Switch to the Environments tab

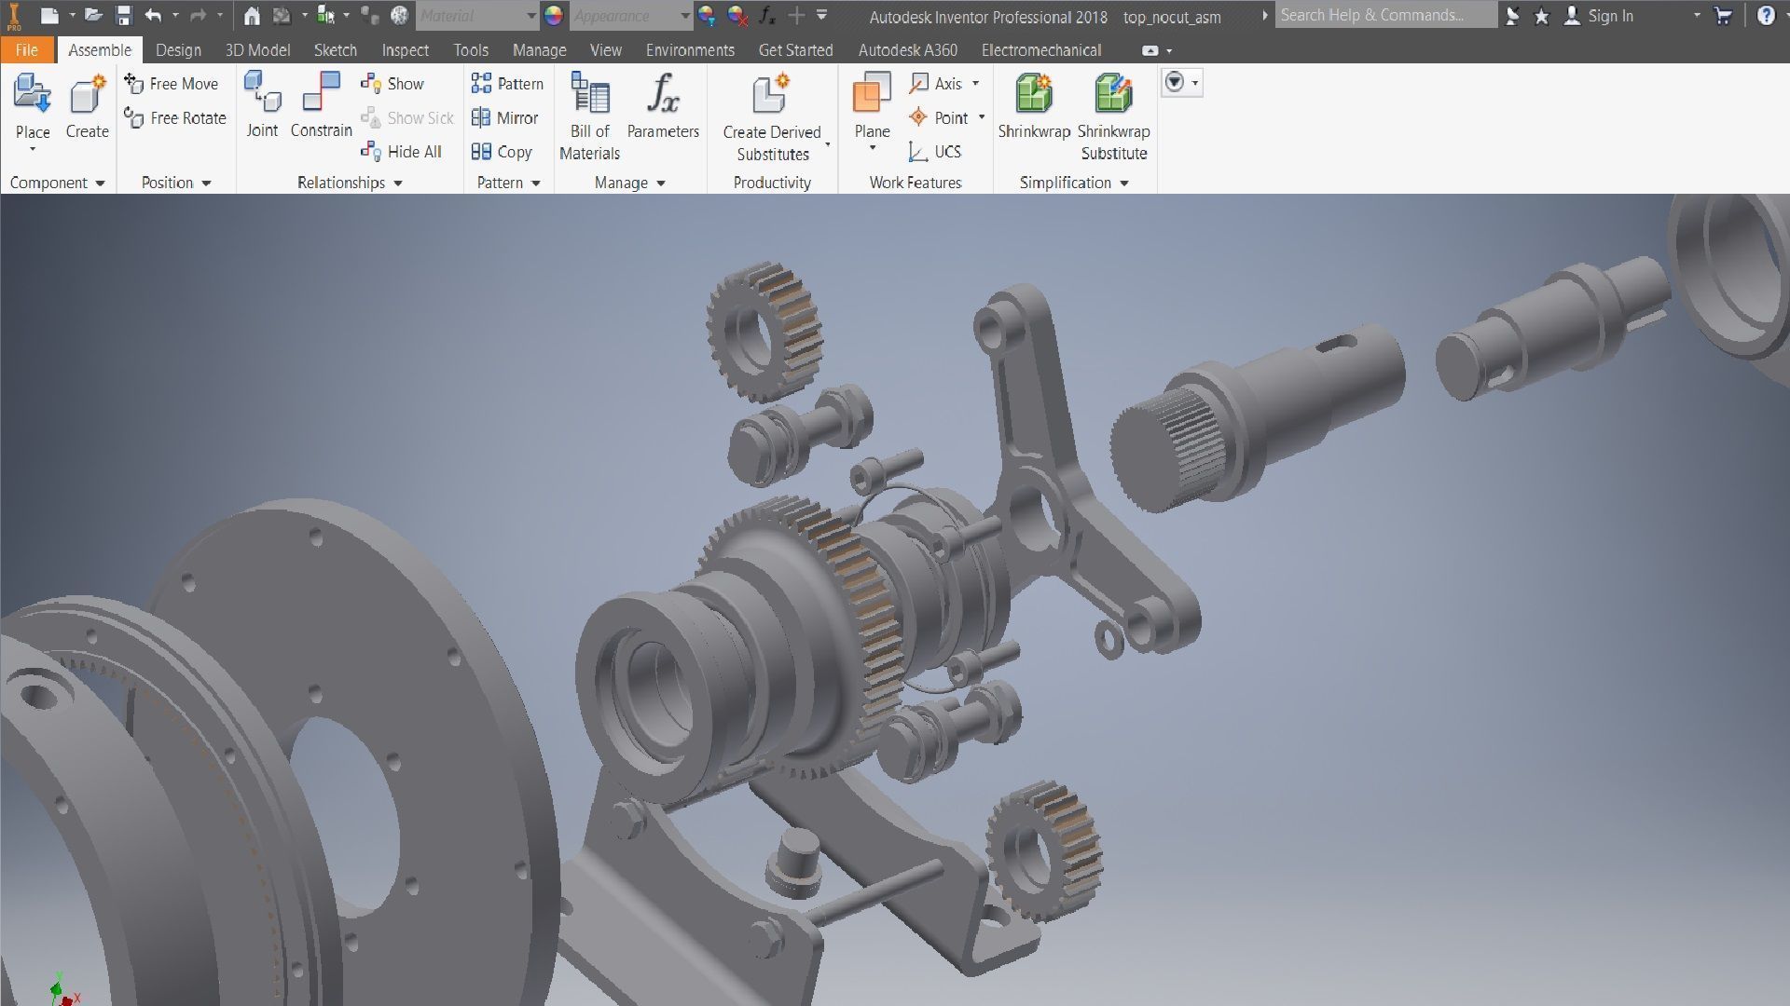pyautogui.click(x=690, y=50)
